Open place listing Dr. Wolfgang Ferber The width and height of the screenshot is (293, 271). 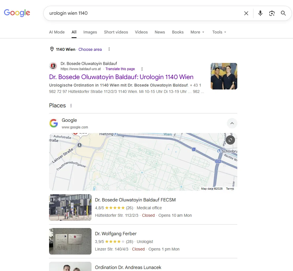click(116, 234)
